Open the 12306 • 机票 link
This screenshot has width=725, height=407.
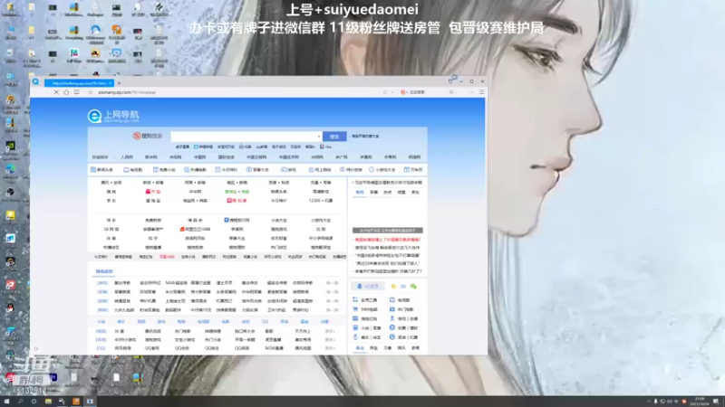[x=321, y=201]
